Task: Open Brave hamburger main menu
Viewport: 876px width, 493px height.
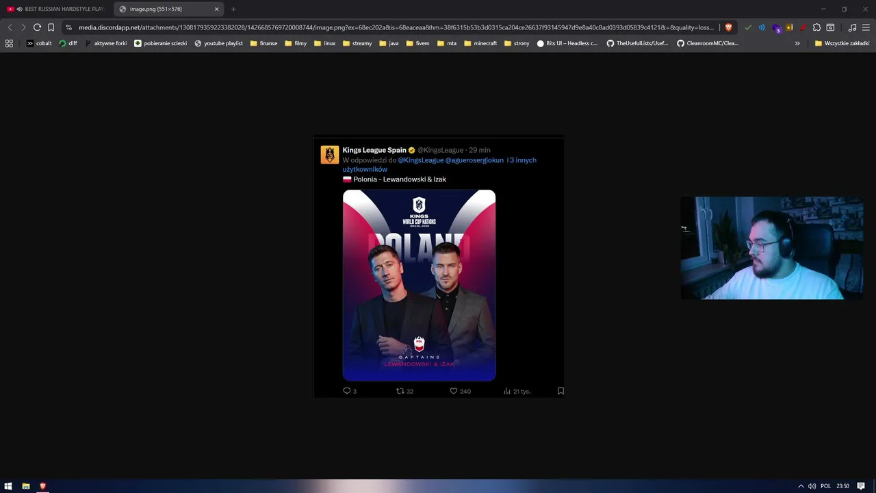Action: tap(866, 27)
